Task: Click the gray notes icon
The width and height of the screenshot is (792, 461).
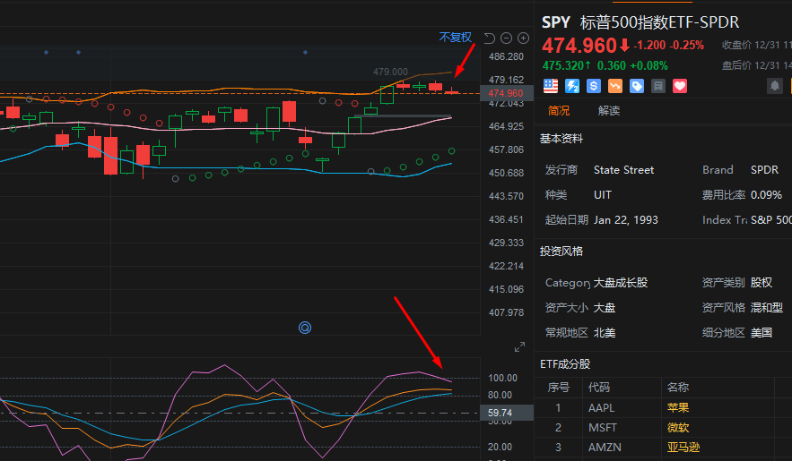Action: point(658,86)
